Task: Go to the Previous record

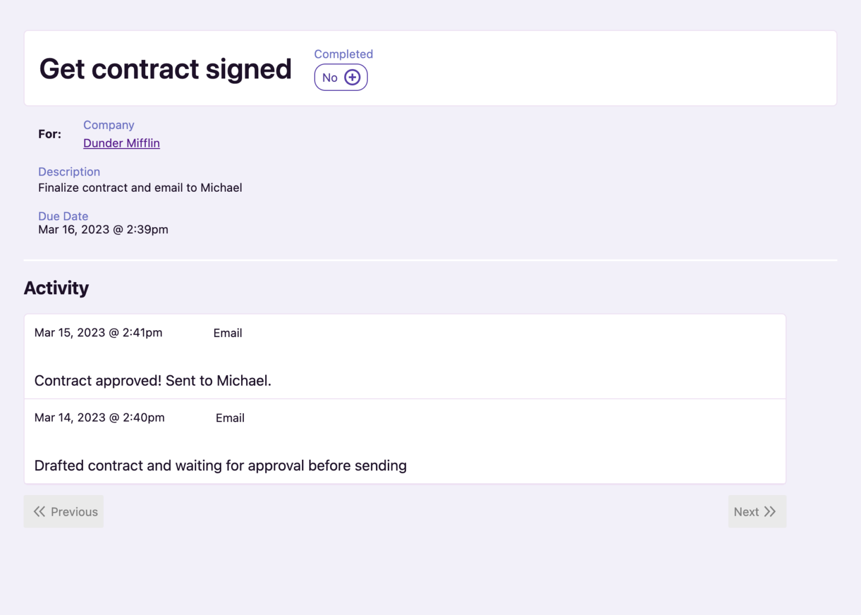Action: tap(64, 511)
